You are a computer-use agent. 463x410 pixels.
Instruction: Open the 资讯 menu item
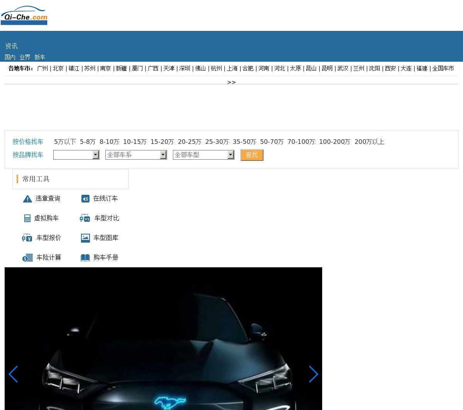click(x=11, y=46)
